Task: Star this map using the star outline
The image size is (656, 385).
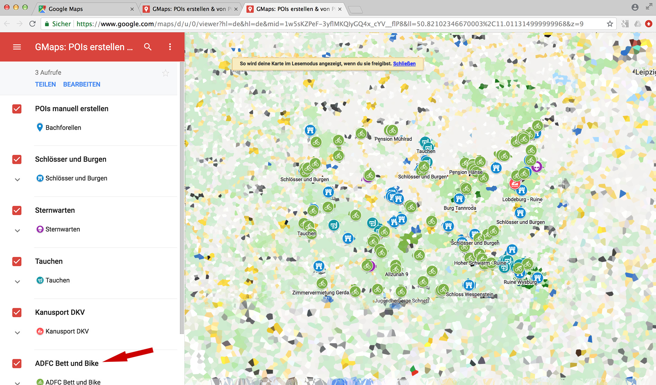Action: pos(166,73)
